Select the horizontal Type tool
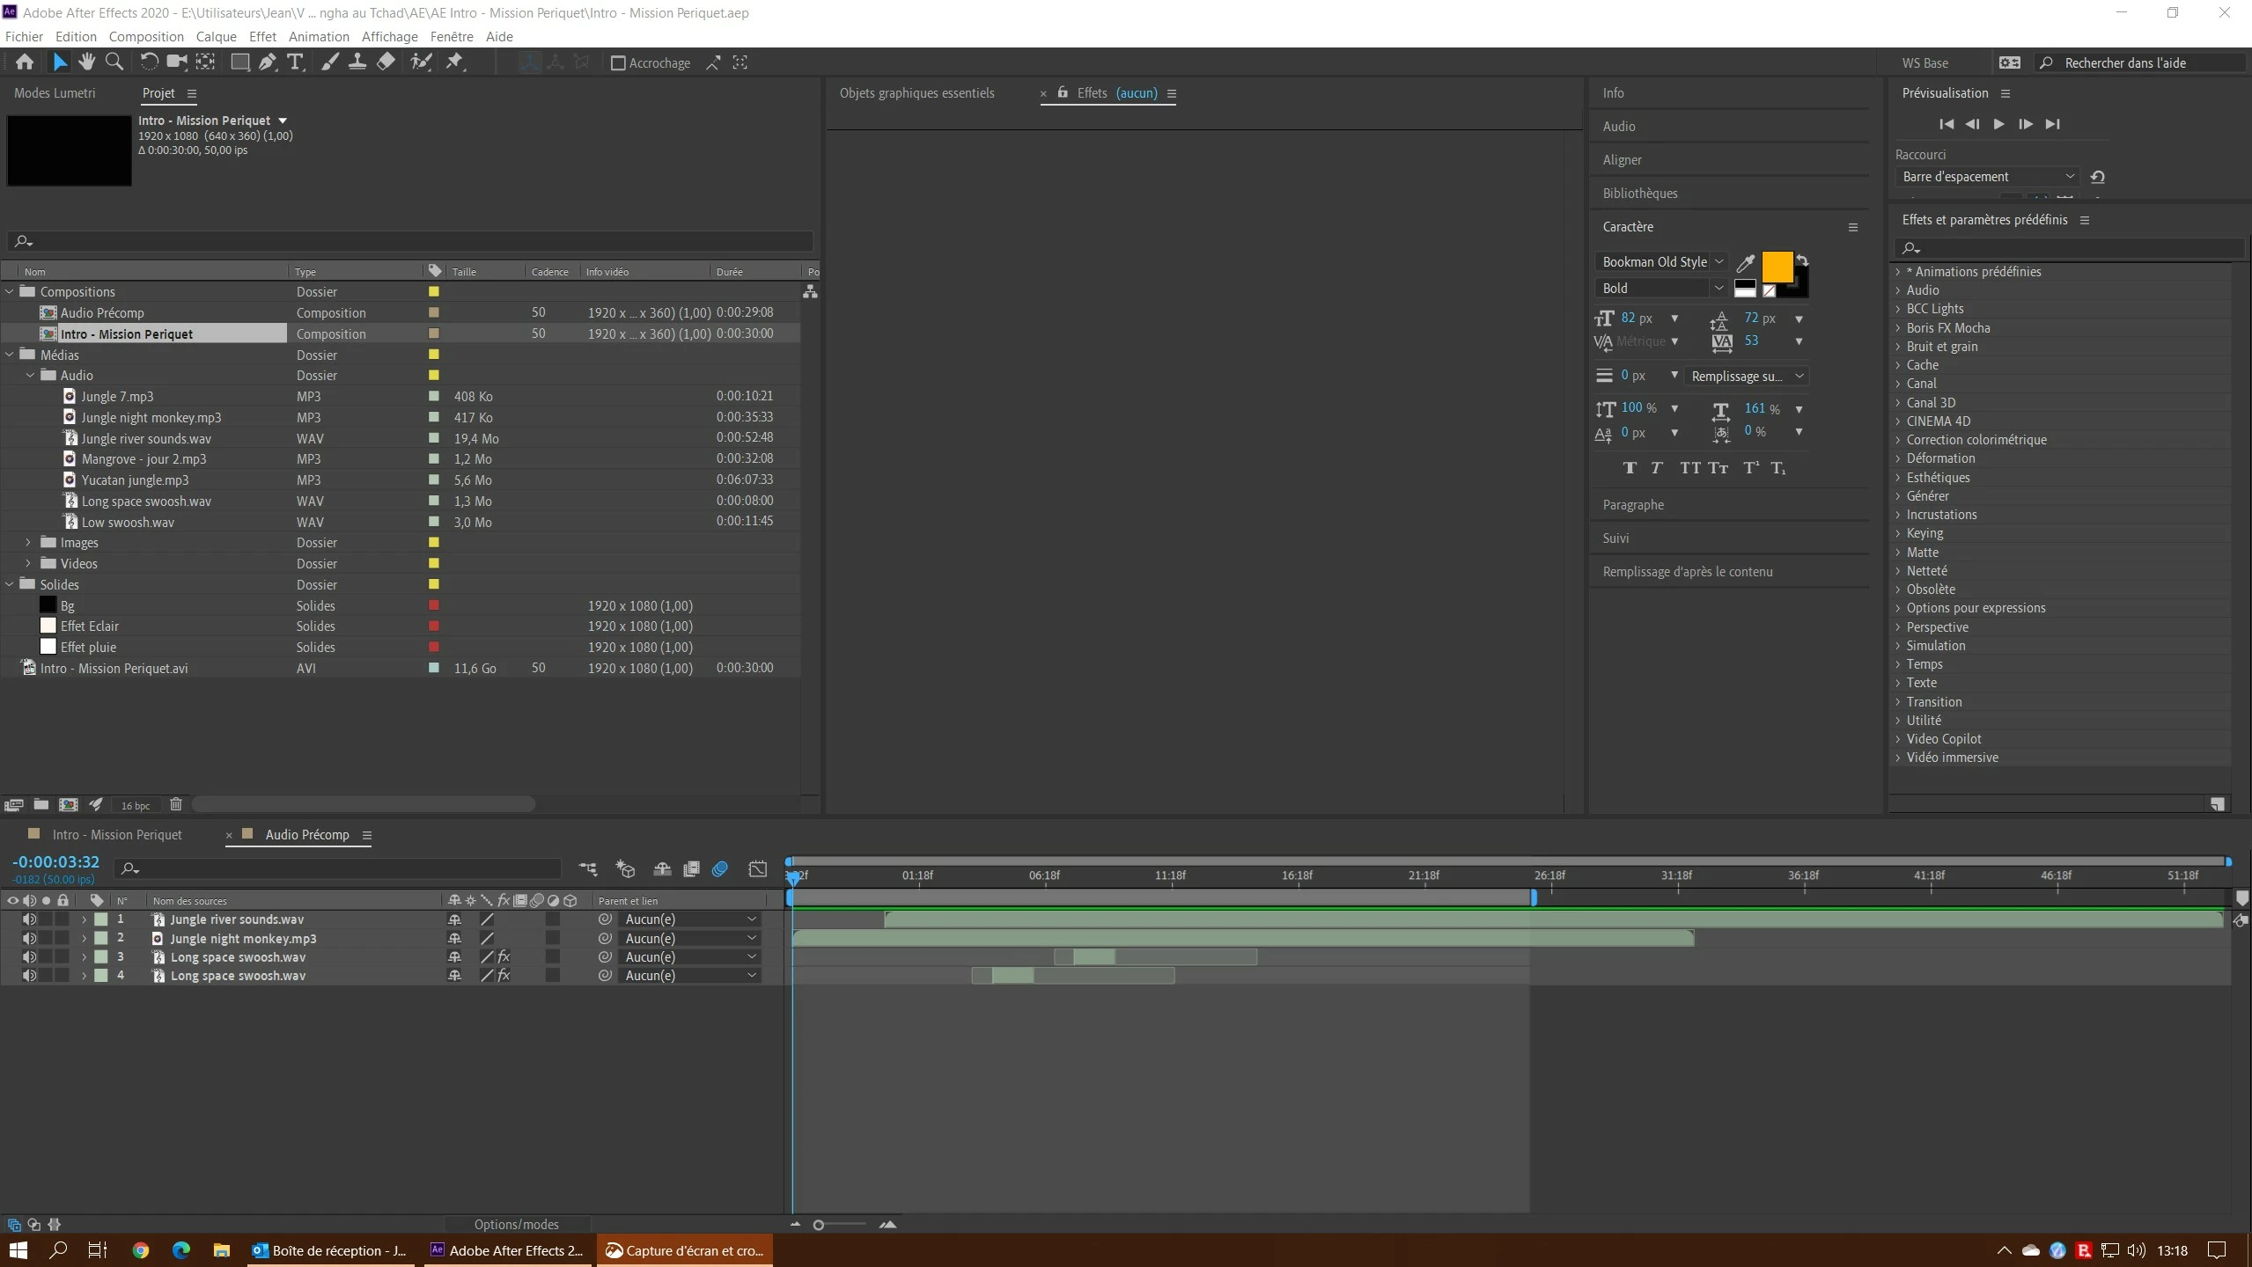Screen dimensions: 2252x1267 295,62
